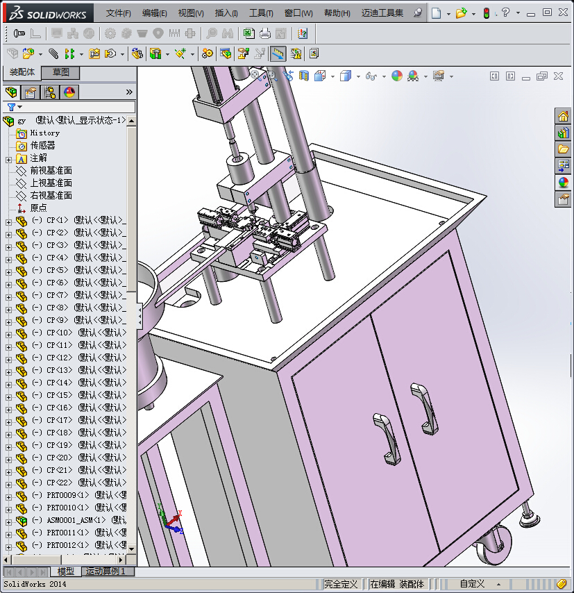Click the Display Style cube icon

point(346,76)
